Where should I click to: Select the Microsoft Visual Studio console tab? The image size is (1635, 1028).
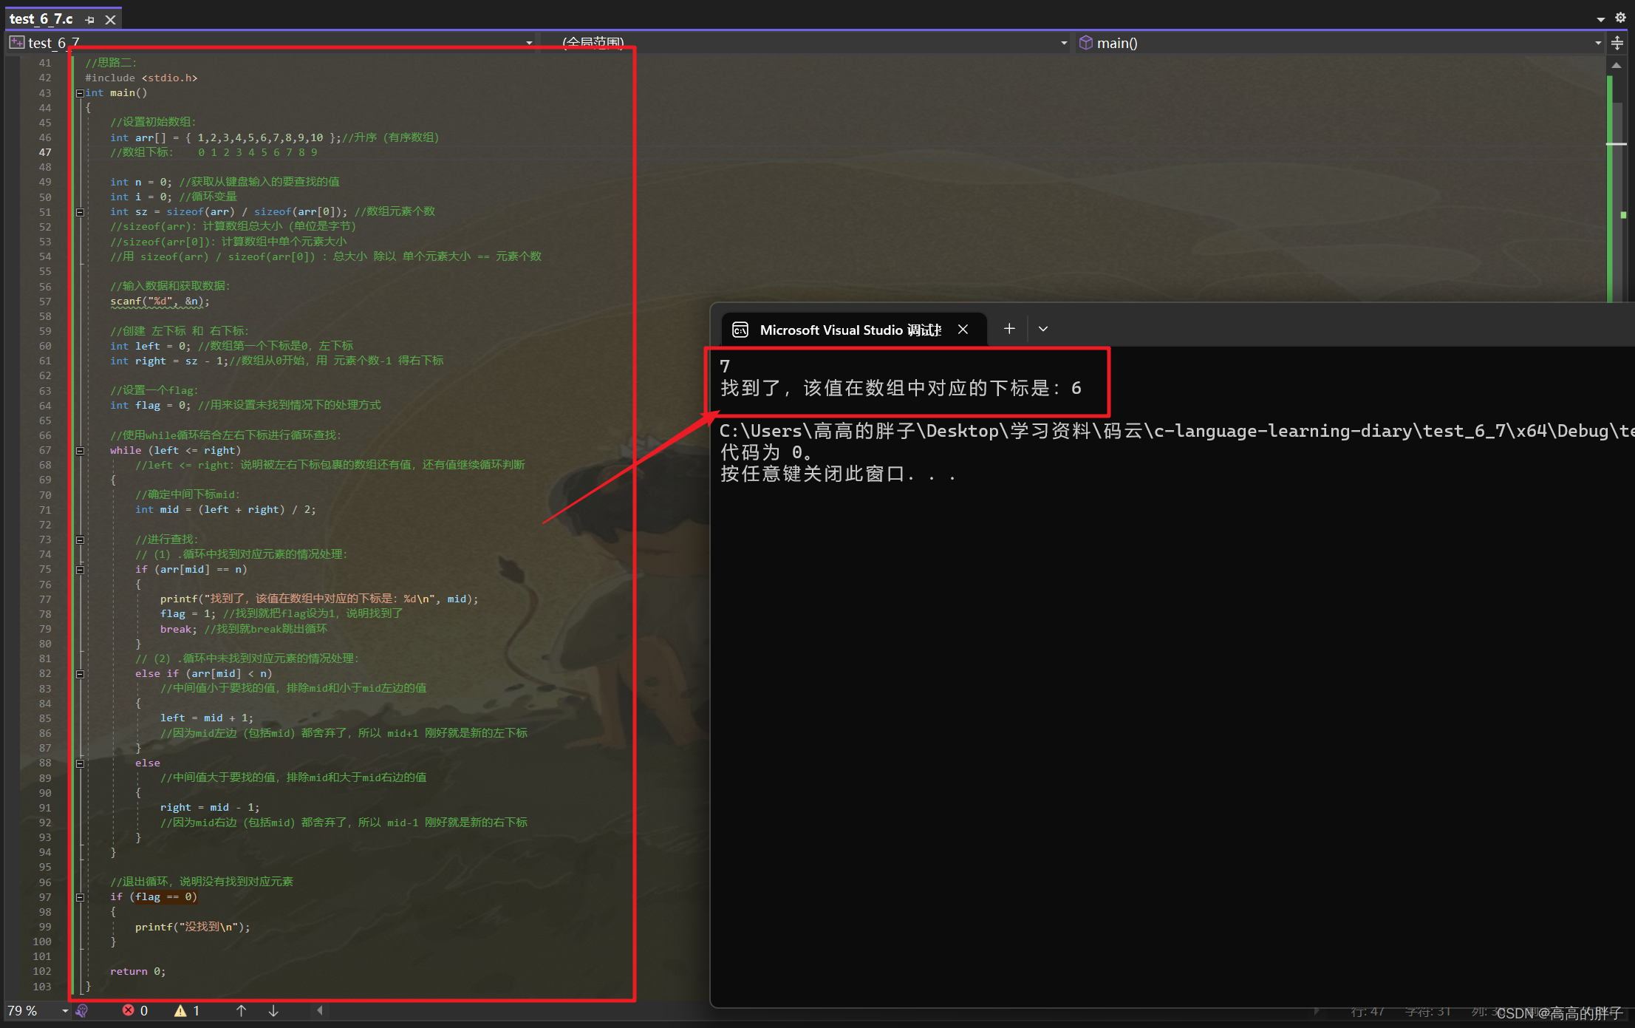click(x=850, y=330)
